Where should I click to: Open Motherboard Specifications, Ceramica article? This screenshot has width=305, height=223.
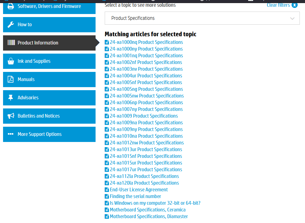148,210
